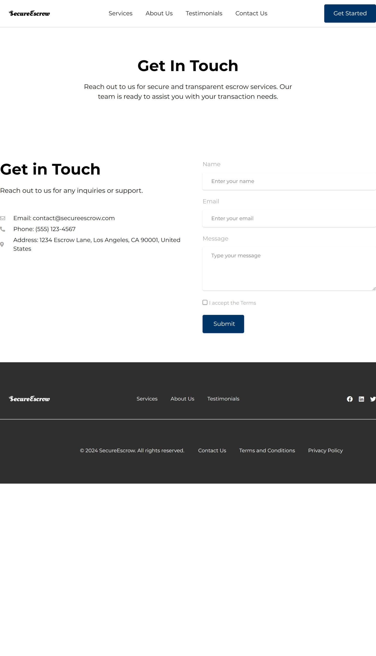The image size is (376, 656).
Task: Follow the footer Services link
Action: [147, 399]
